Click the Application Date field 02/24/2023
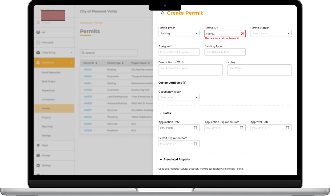Image resolution: width=330 pixels, height=196 pixels. (179, 128)
